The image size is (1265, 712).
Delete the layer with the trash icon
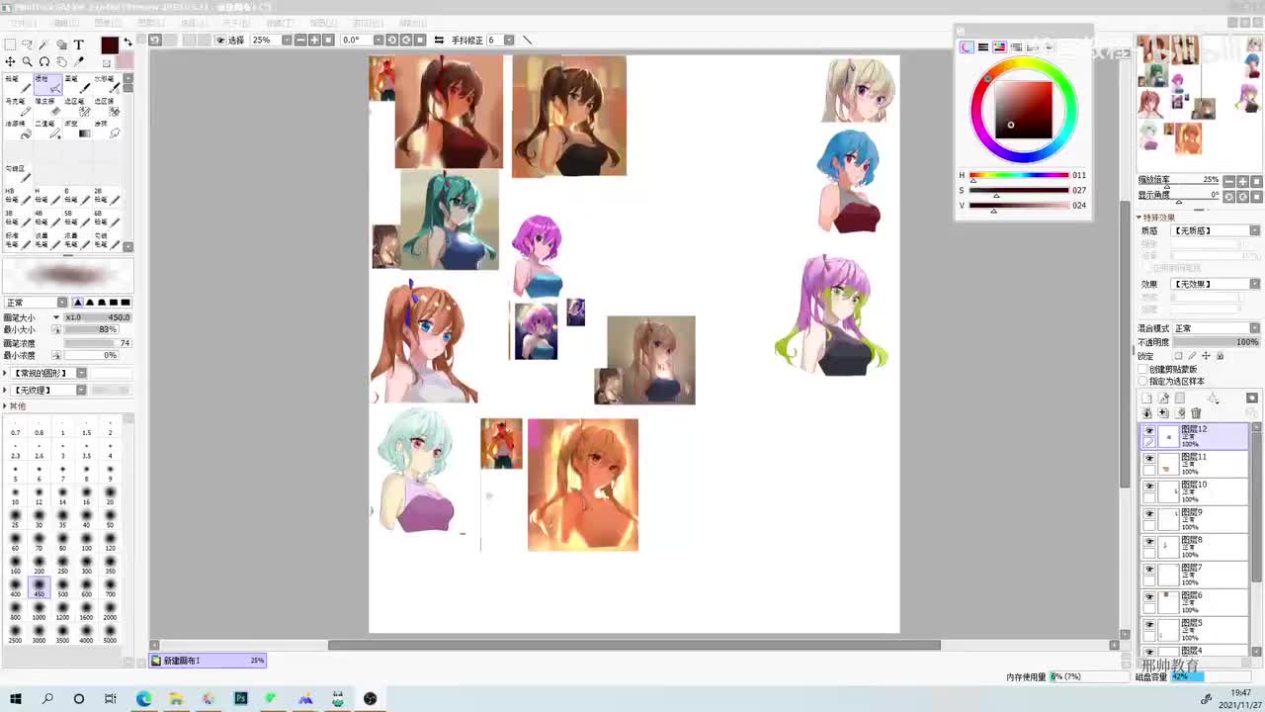(x=1196, y=413)
